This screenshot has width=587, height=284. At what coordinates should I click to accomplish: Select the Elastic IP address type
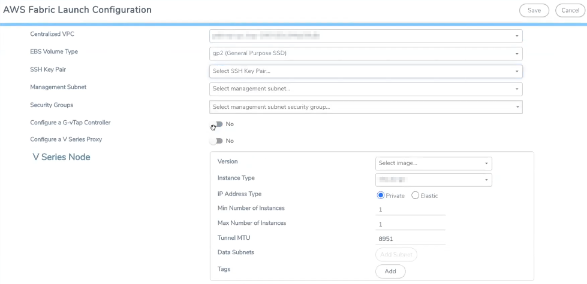coord(415,196)
